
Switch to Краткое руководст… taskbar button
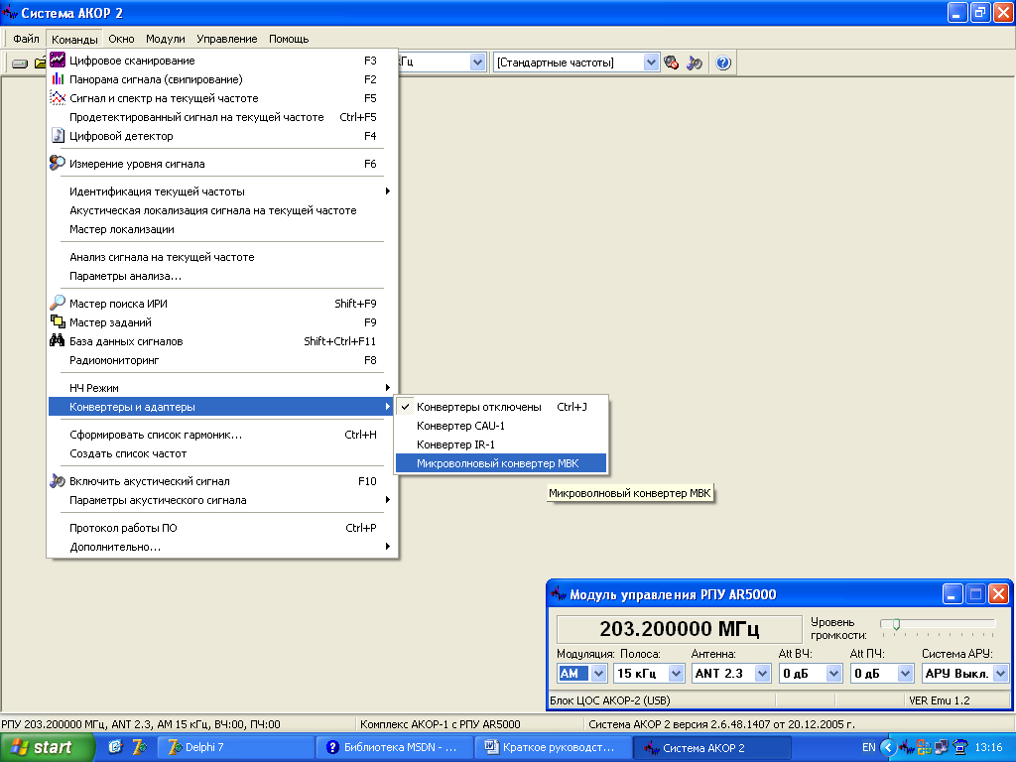coord(553,747)
